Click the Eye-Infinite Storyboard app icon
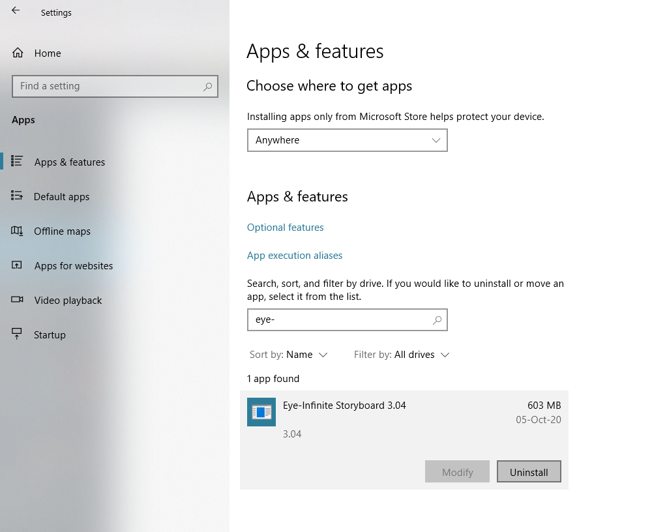The height and width of the screenshot is (532, 652). (261, 412)
